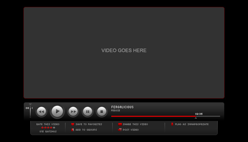Click the heart icon beside Save to Favorites
Image resolution: width=248 pixels, height=142 pixels.
tap(73, 124)
